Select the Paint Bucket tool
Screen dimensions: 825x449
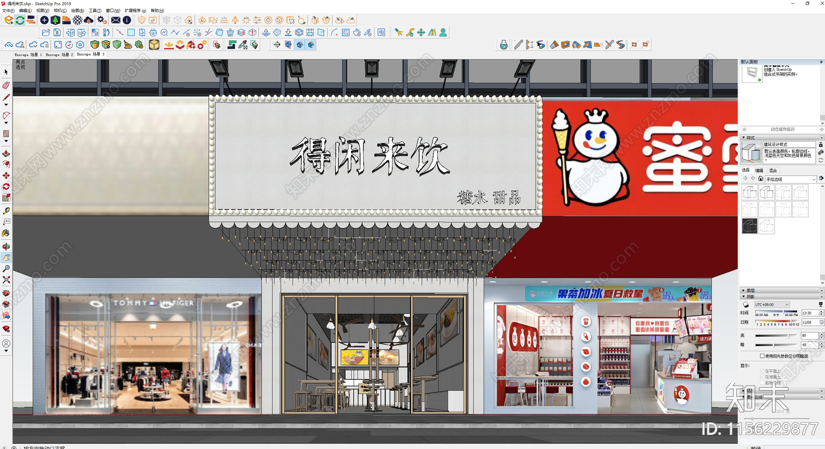pos(6,233)
